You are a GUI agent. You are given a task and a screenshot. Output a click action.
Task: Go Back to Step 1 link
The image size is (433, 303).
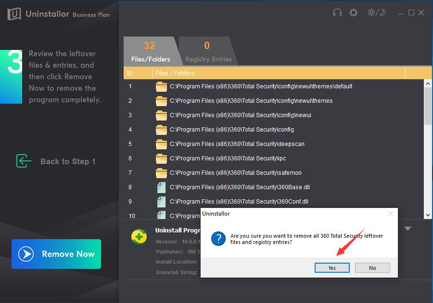point(68,161)
